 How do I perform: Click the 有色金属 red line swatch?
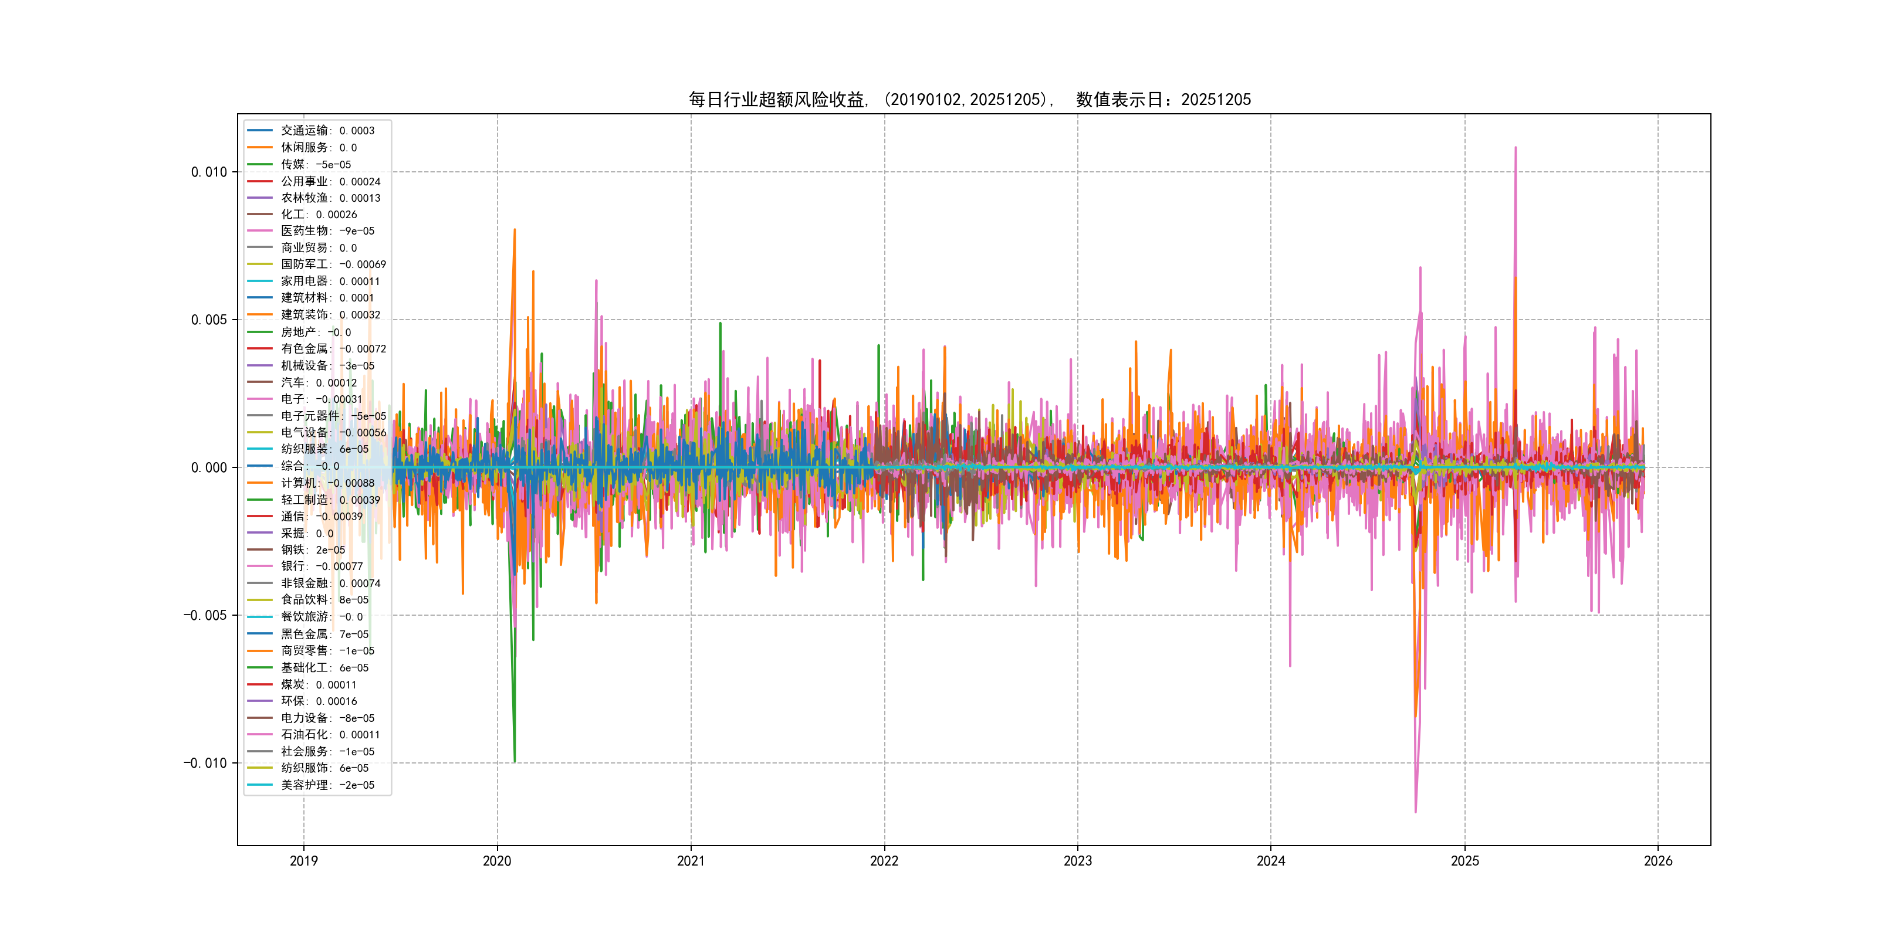[x=260, y=349]
